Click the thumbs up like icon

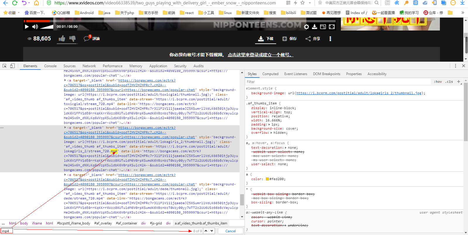(62, 38)
